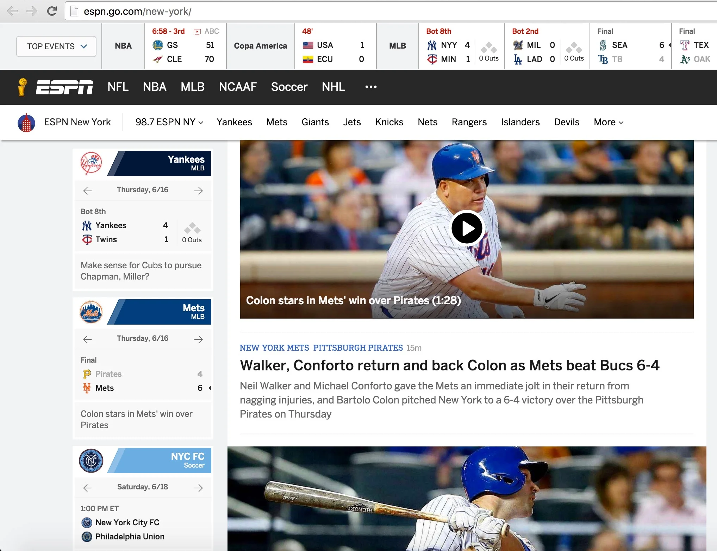
Task: Click the Philadelphia Union crest
Action: click(x=87, y=537)
